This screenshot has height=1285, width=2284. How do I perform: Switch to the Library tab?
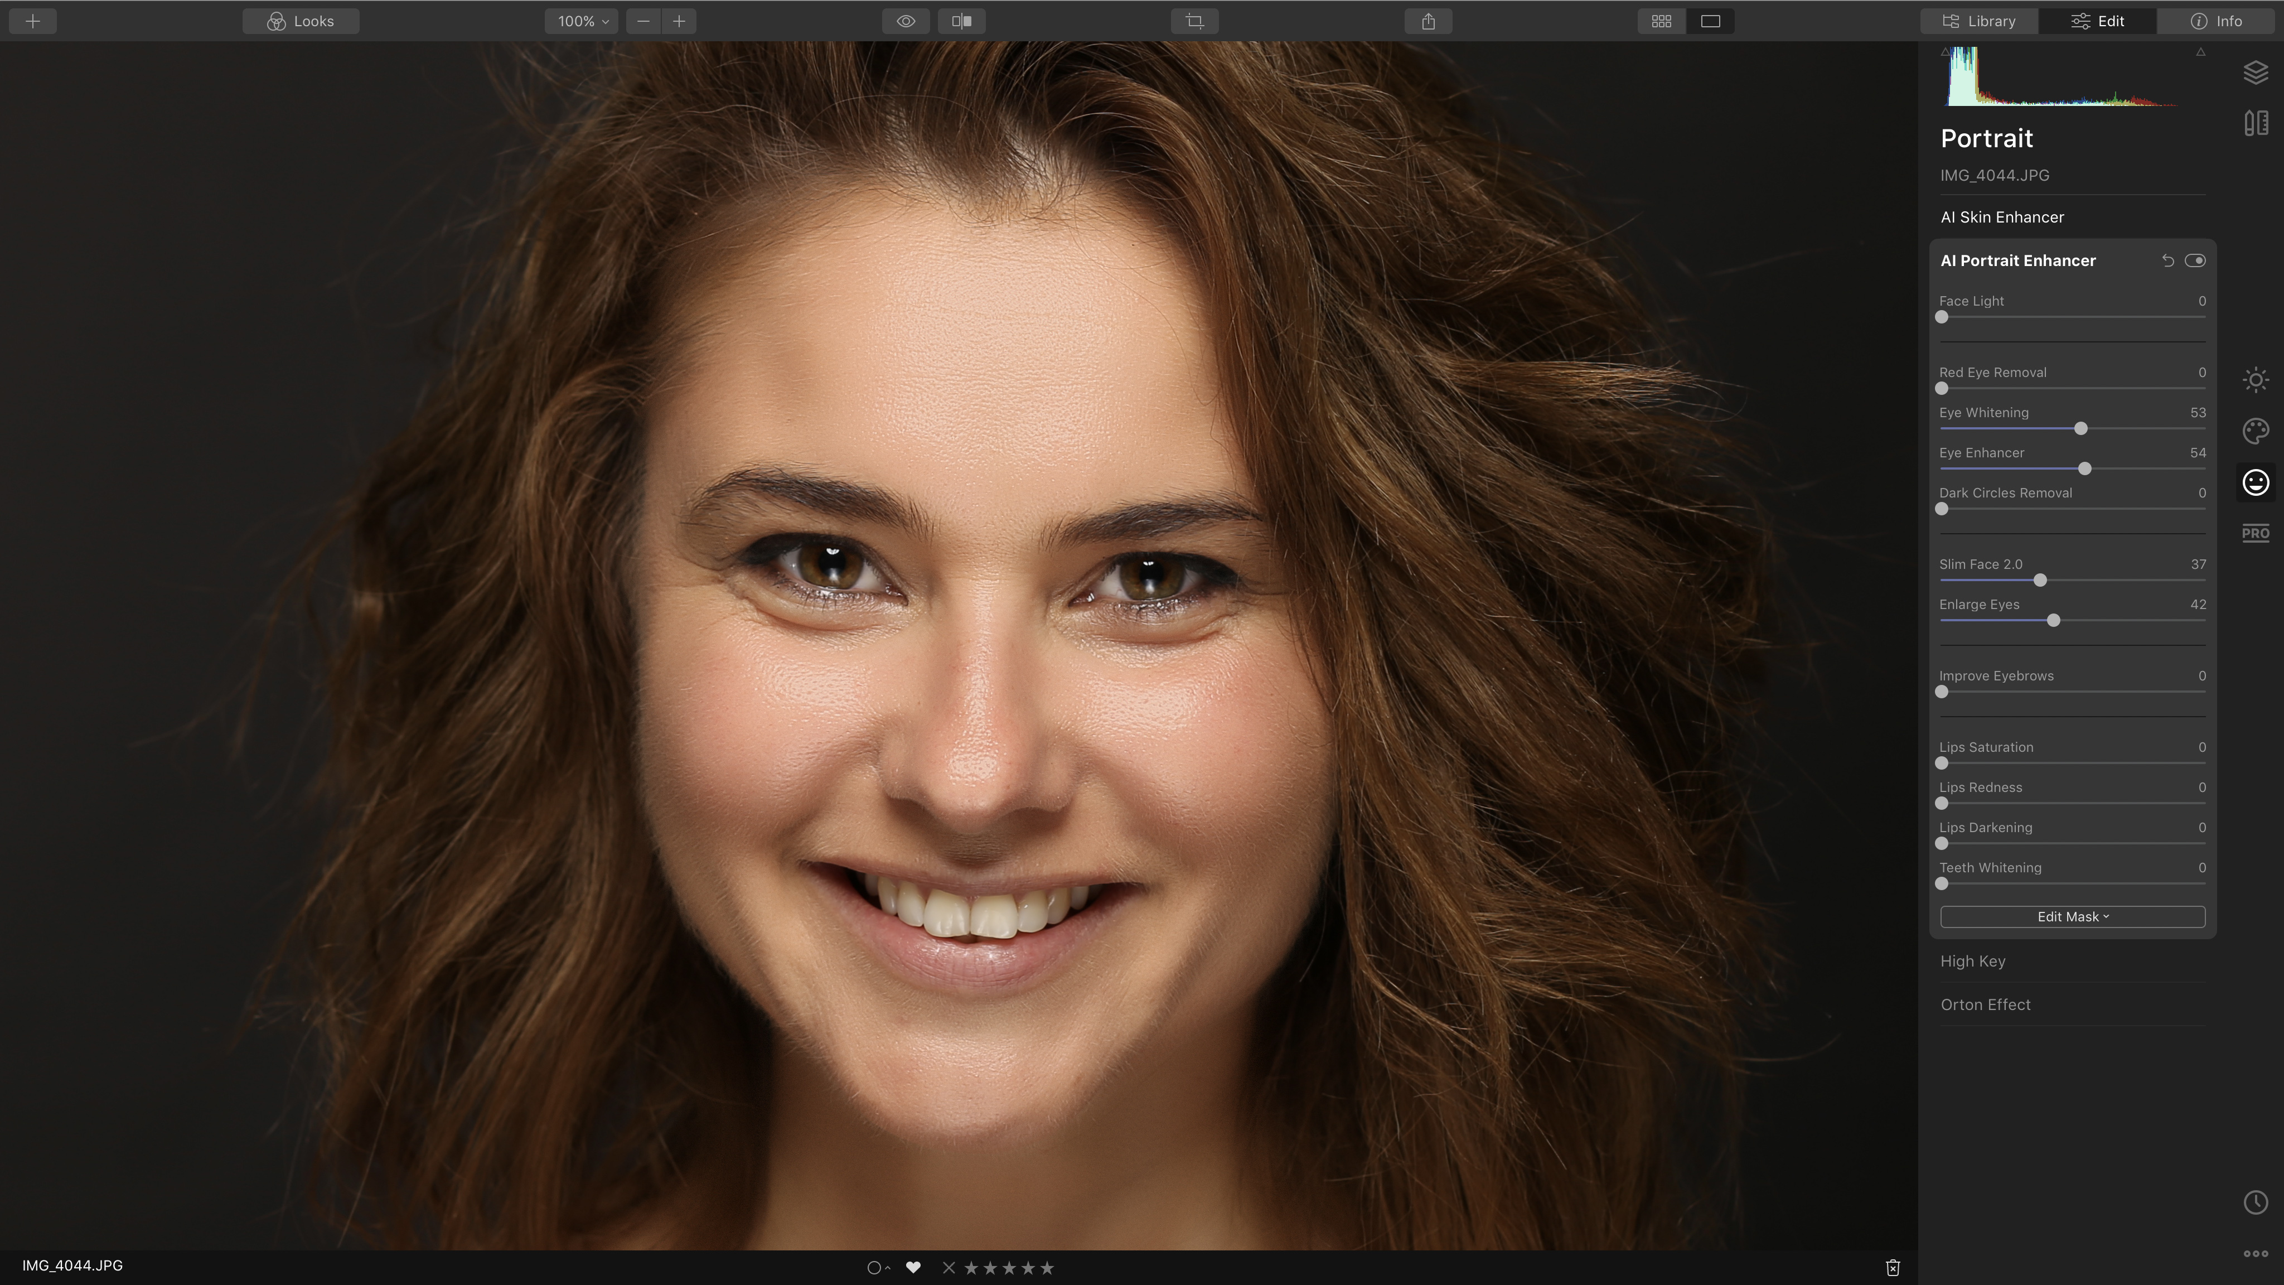tap(1979, 21)
